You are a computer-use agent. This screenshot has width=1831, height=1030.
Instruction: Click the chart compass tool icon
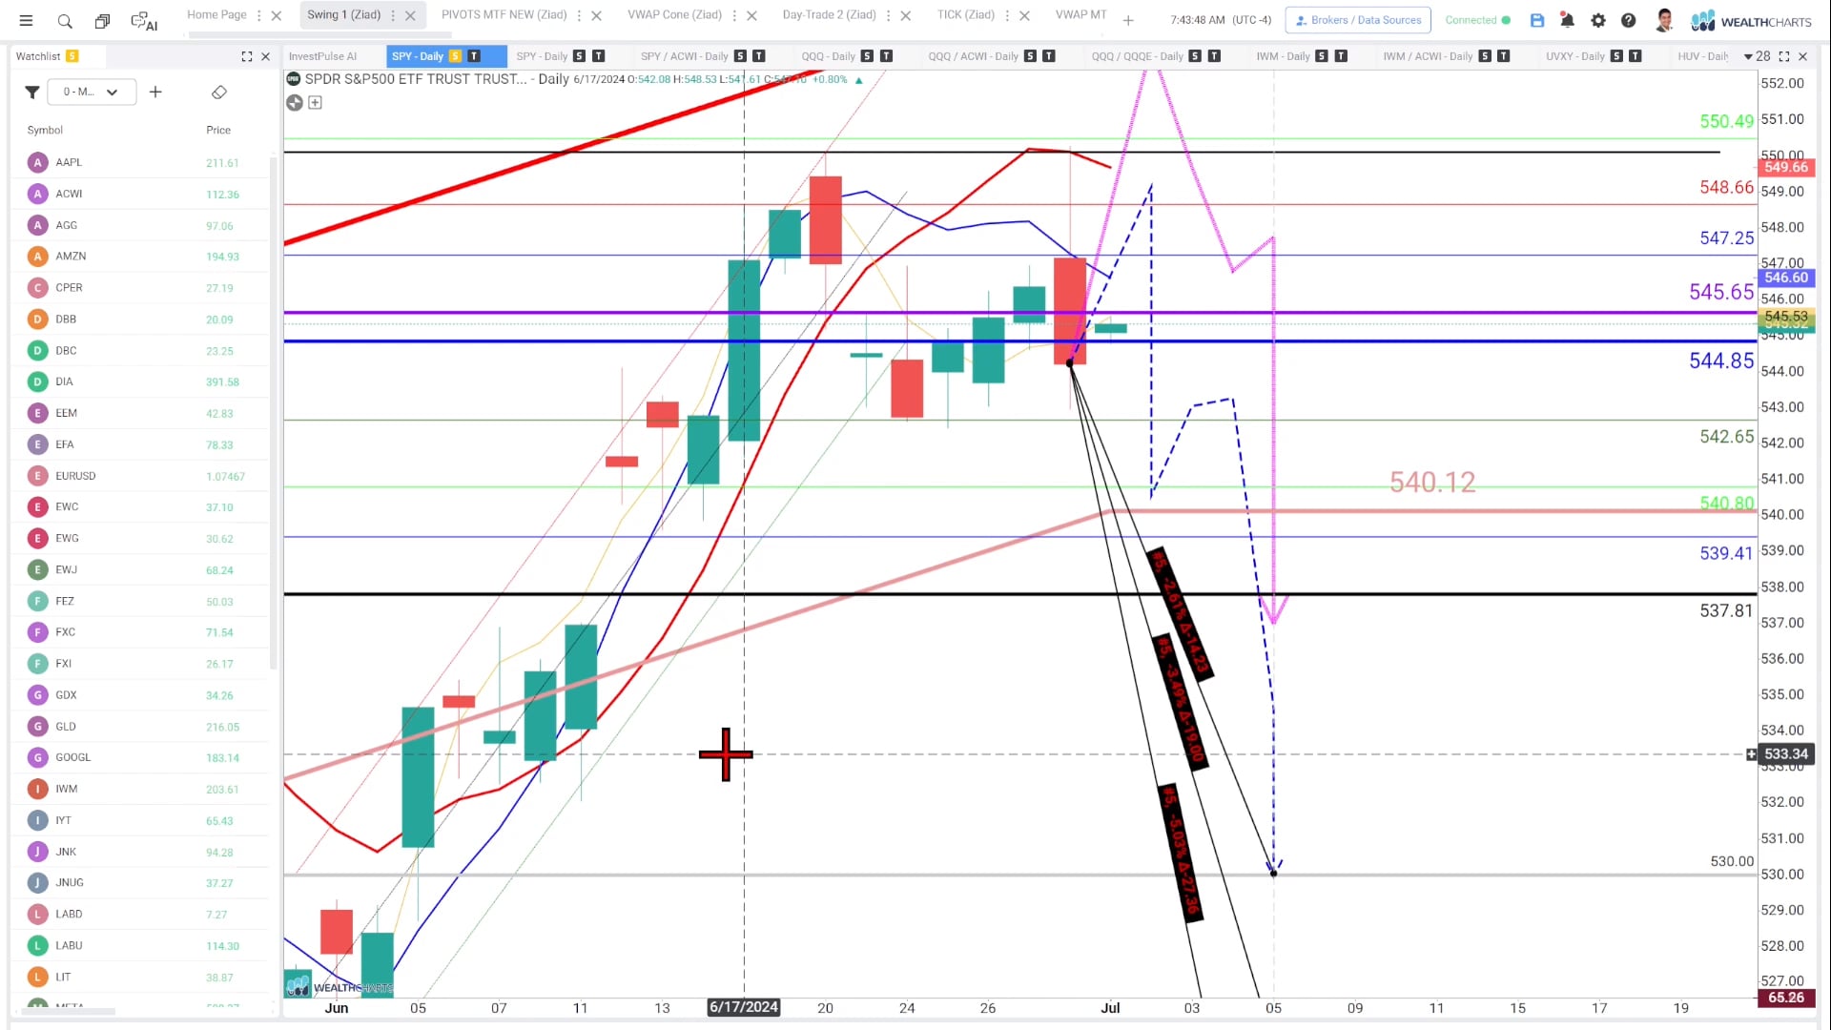click(295, 103)
